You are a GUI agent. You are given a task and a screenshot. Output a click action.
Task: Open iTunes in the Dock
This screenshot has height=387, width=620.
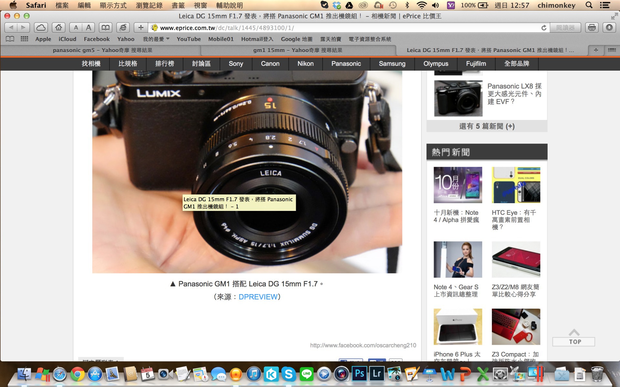[x=254, y=374]
